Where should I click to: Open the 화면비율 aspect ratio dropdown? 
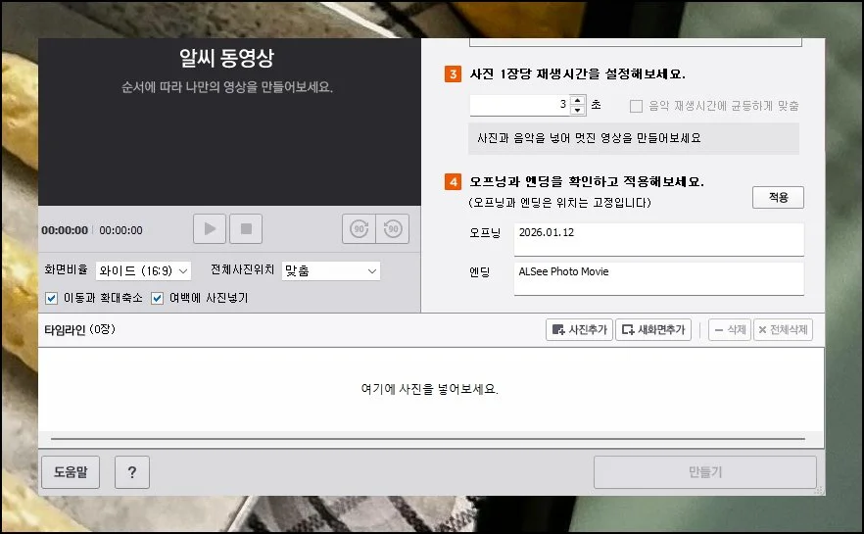pyautogui.click(x=143, y=270)
